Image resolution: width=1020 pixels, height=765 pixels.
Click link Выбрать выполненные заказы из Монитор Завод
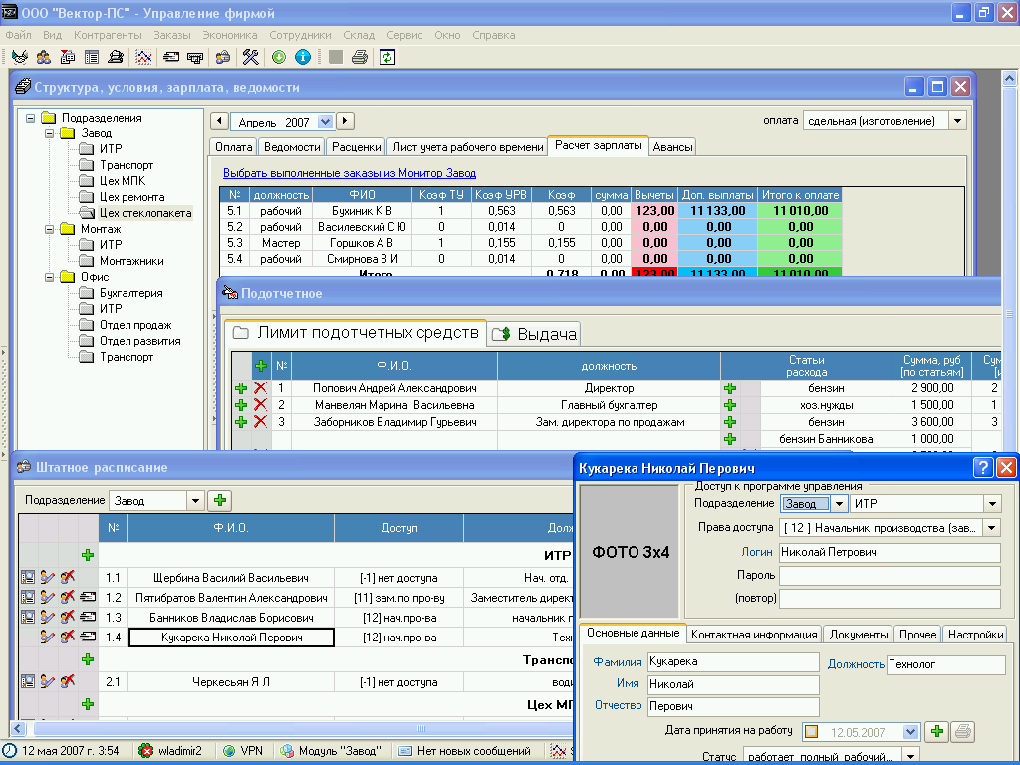[350, 173]
